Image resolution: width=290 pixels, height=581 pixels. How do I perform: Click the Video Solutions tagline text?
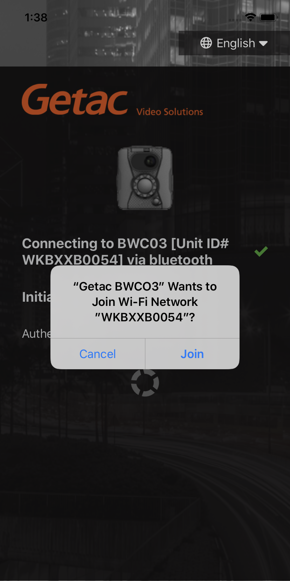170,112
